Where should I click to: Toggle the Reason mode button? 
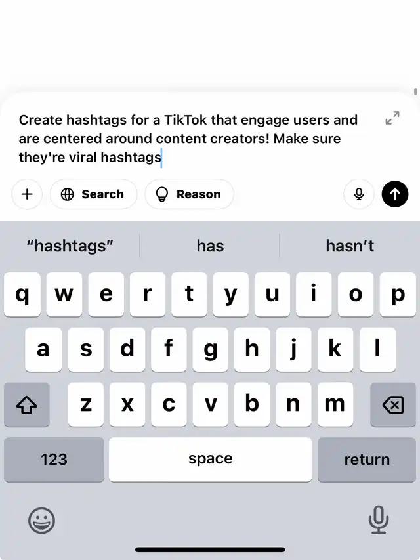[x=189, y=194]
